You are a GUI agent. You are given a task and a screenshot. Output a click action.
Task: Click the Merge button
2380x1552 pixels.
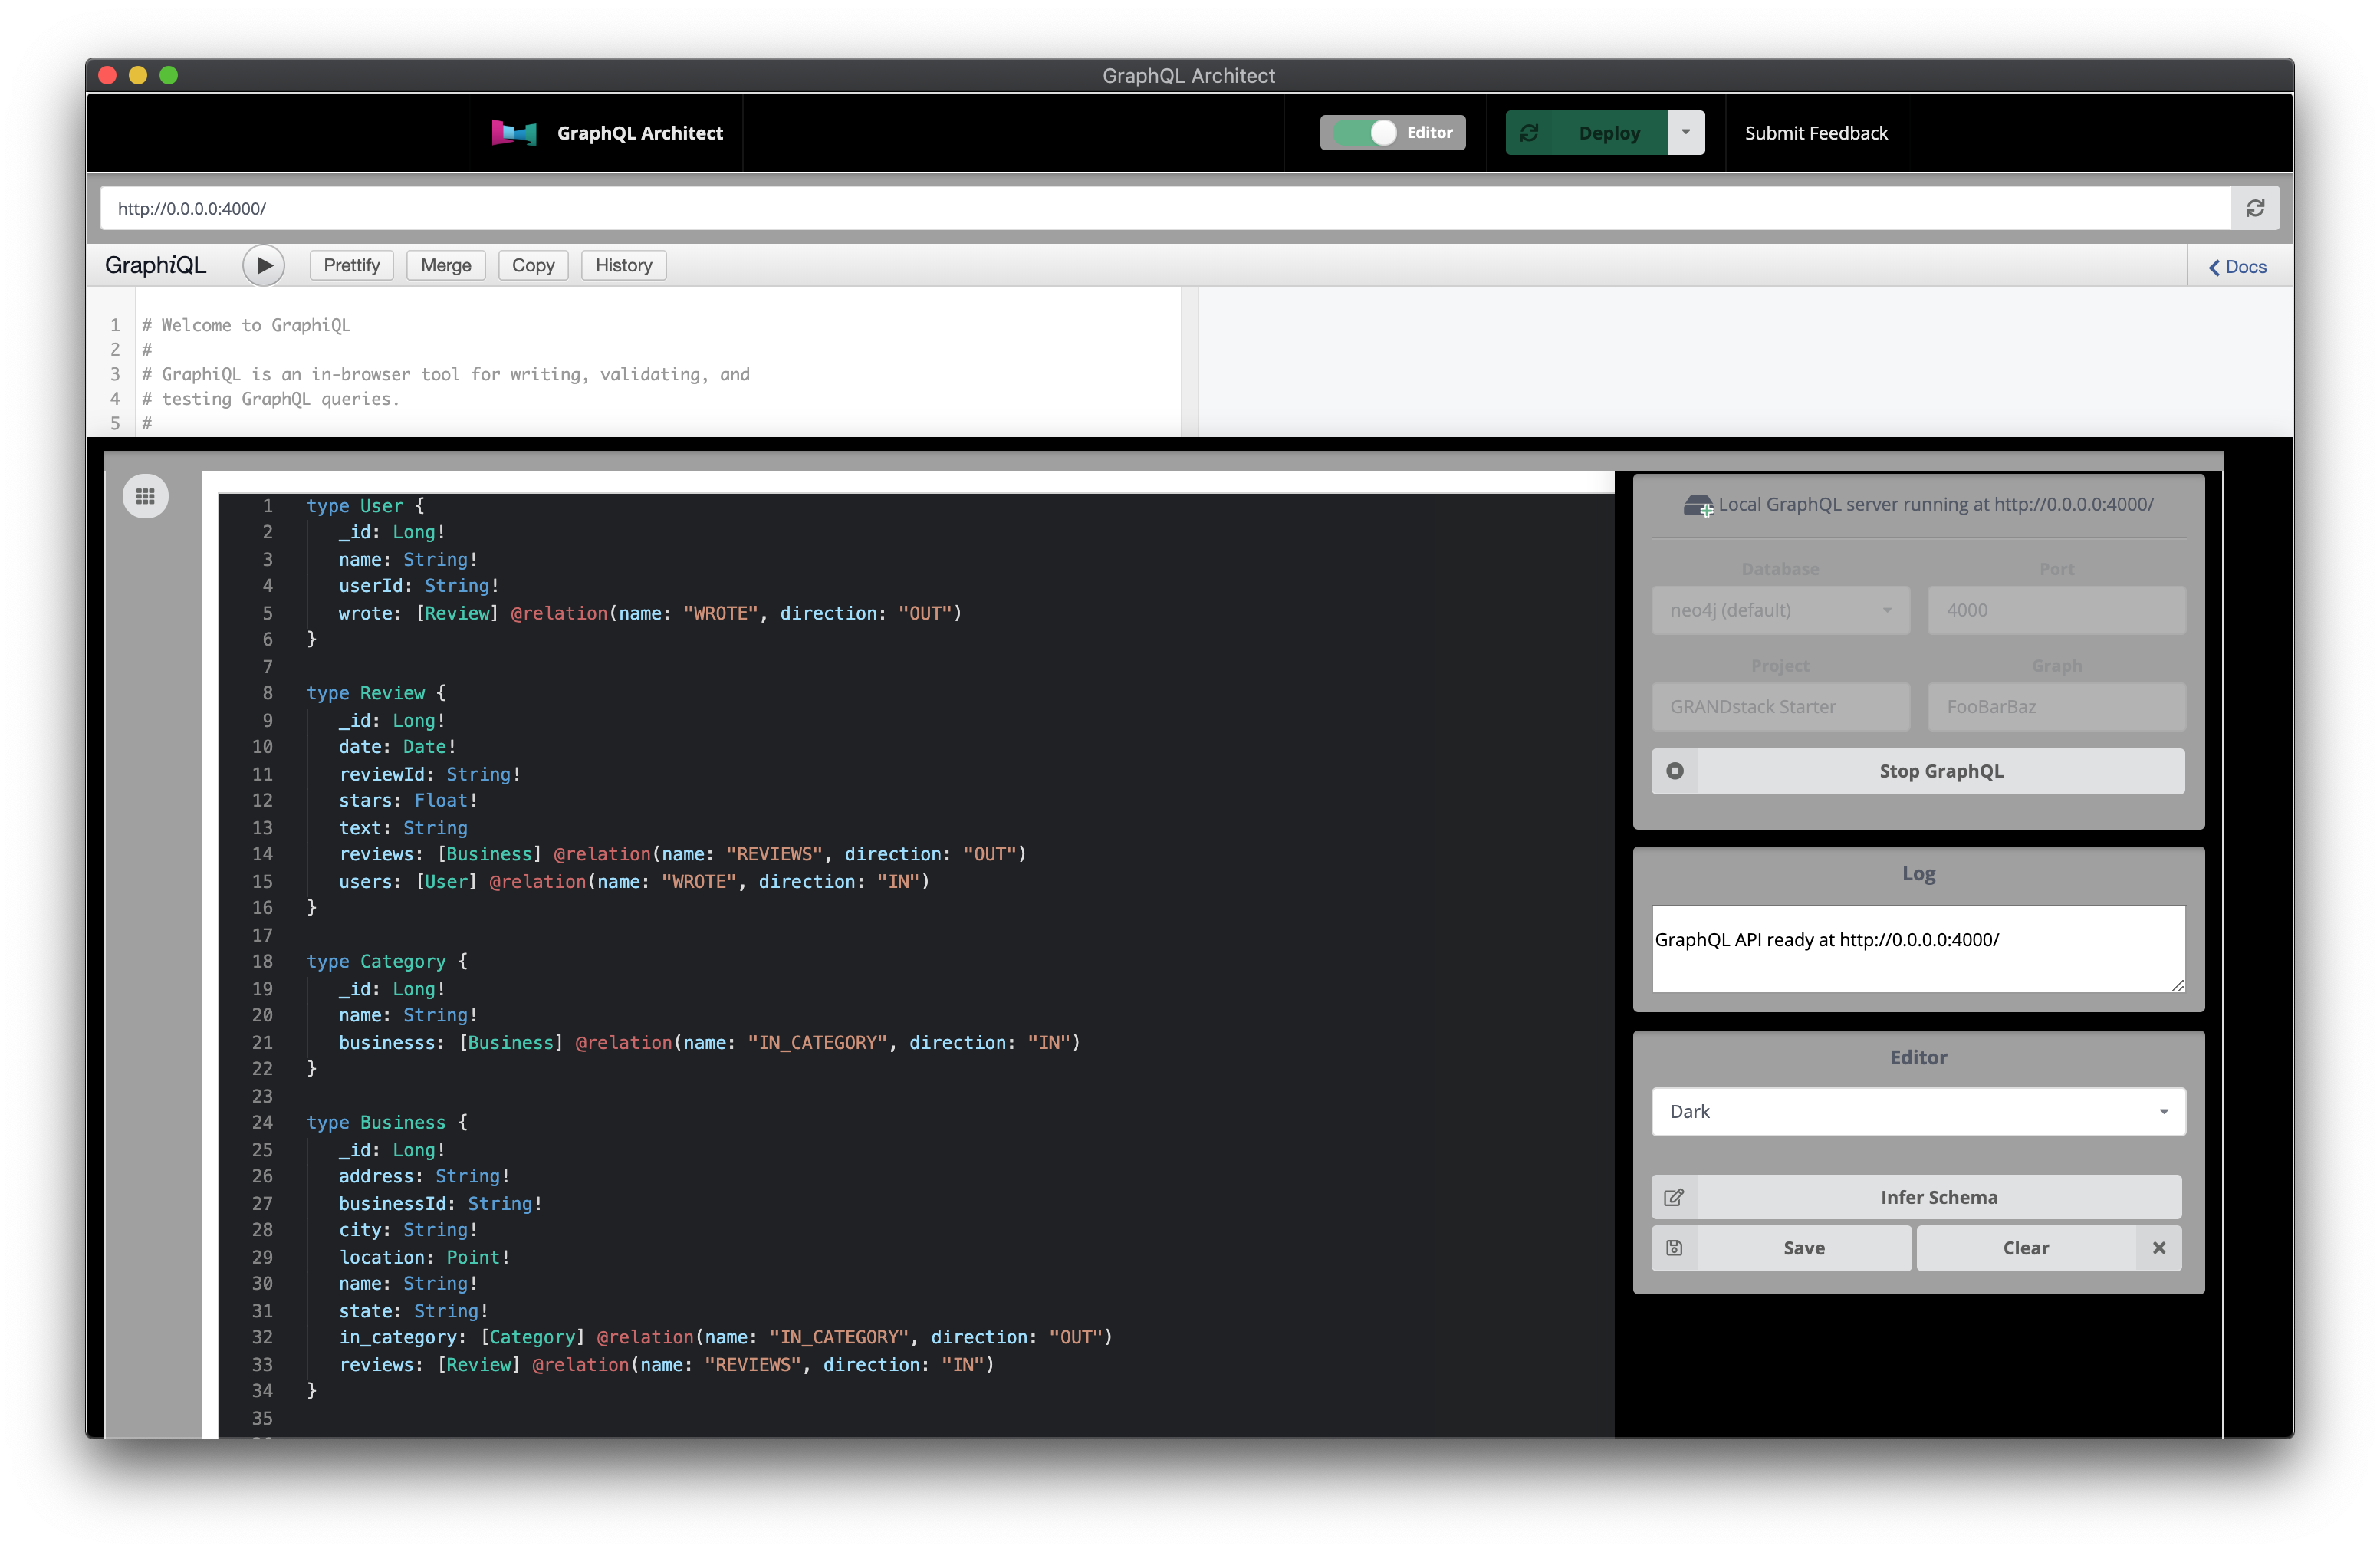[x=446, y=266]
